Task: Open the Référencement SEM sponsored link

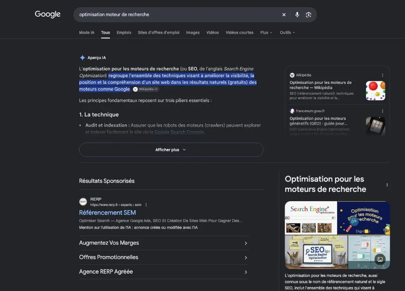Action: 107,213
